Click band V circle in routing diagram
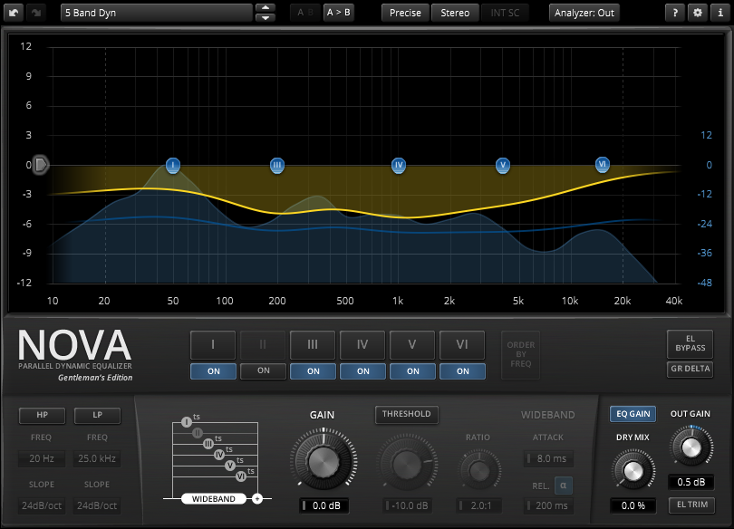The image size is (734, 529). [230, 466]
